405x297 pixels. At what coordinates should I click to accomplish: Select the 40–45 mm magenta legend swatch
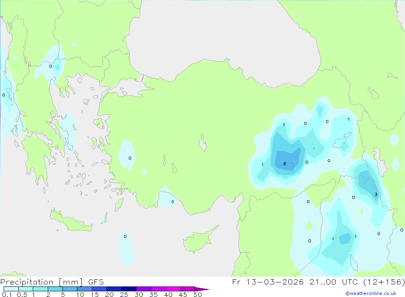pyautogui.click(x=173, y=289)
